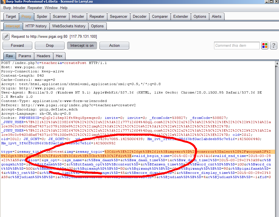The width and height of the screenshot is (279, 217).
Task: Open the Intruder menu
Action: click(19, 8)
